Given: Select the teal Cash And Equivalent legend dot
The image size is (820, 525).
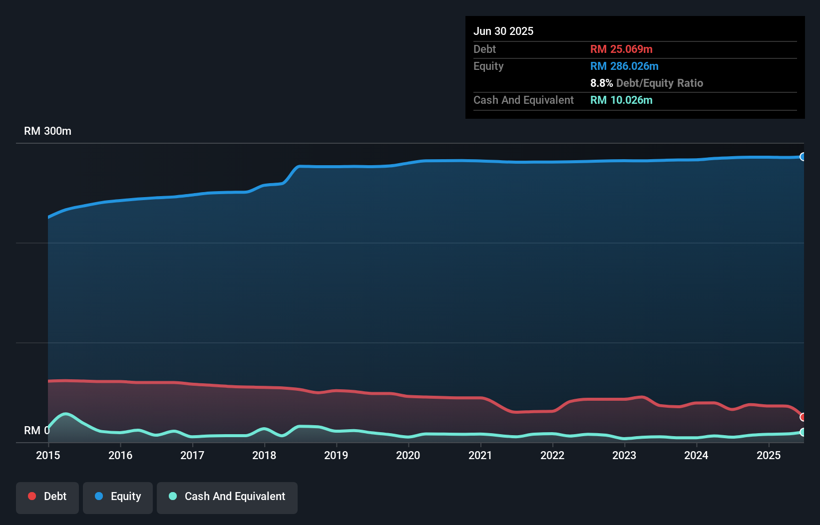Looking at the screenshot, I should (172, 496).
